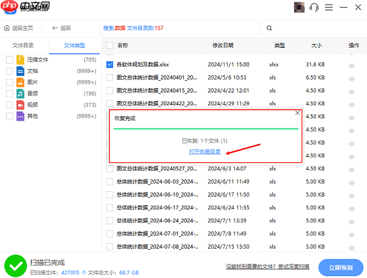This screenshot has width=367, height=278.
Task: Click the search magnifier icon
Action: tap(269, 28)
